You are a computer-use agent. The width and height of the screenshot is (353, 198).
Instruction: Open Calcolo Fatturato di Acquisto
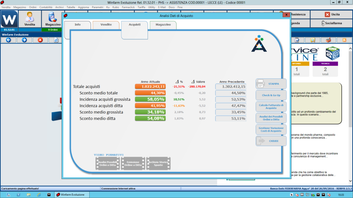pyautogui.click(x=271, y=107)
